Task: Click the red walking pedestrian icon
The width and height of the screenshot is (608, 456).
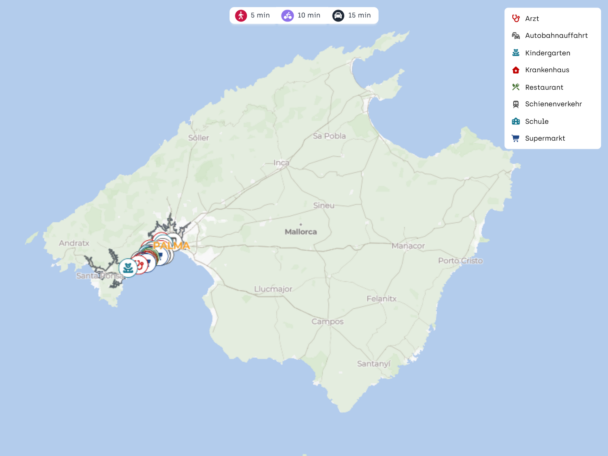Action: 241,15
